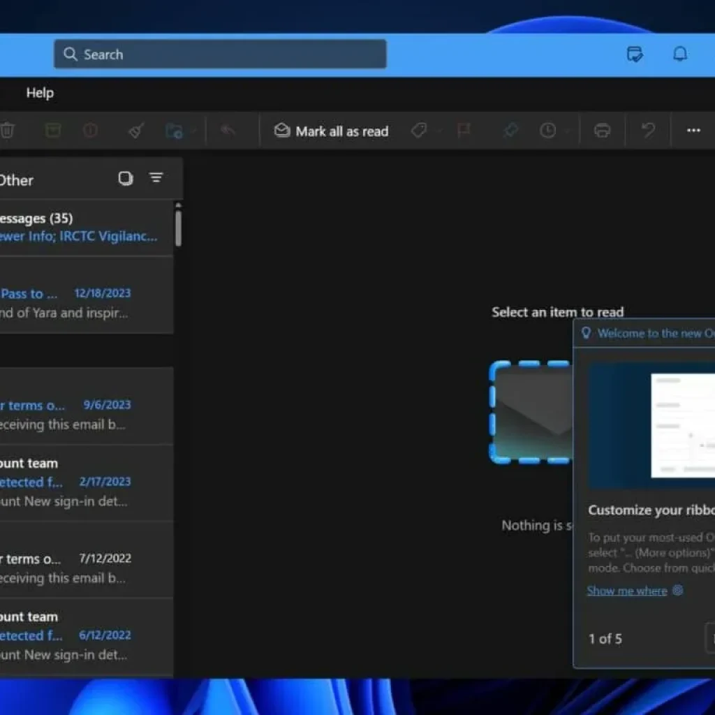This screenshot has height=715, width=715.
Task: Click the Show me where link
Action: (627, 591)
